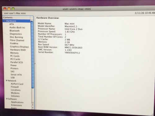The width and height of the screenshot is (155, 116).
Task: Select PC Cards item
Action: point(15,56)
